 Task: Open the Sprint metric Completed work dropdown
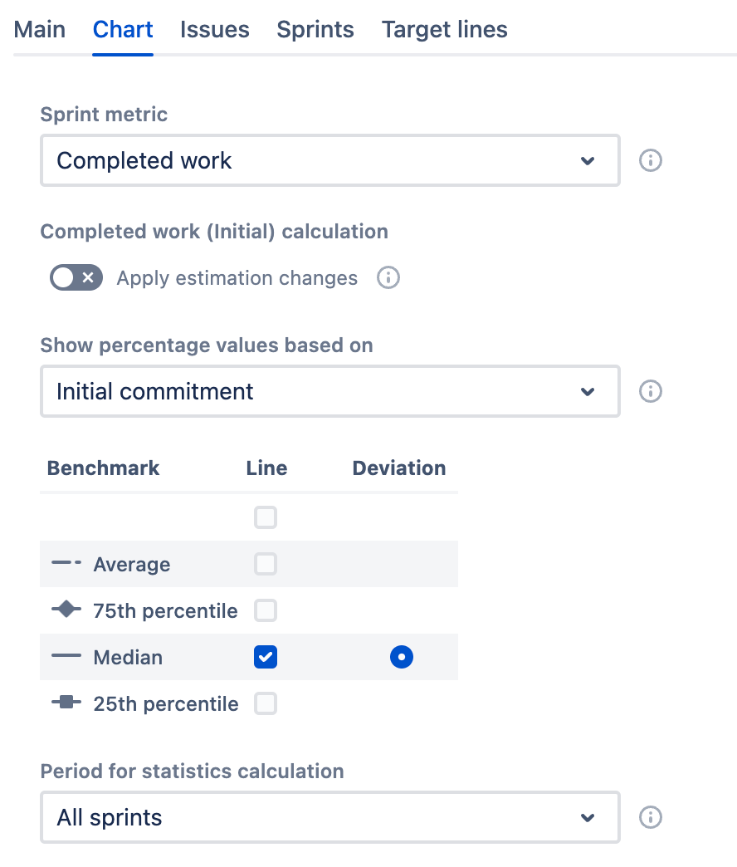[330, 160]
